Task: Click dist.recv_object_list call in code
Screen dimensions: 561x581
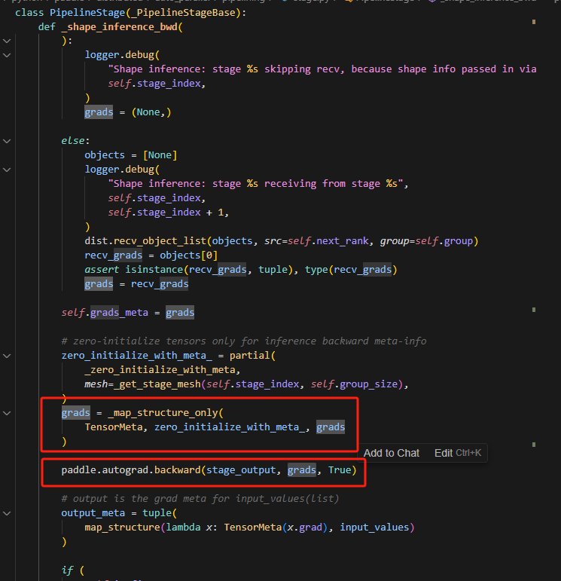Action: tap(145, 241)
